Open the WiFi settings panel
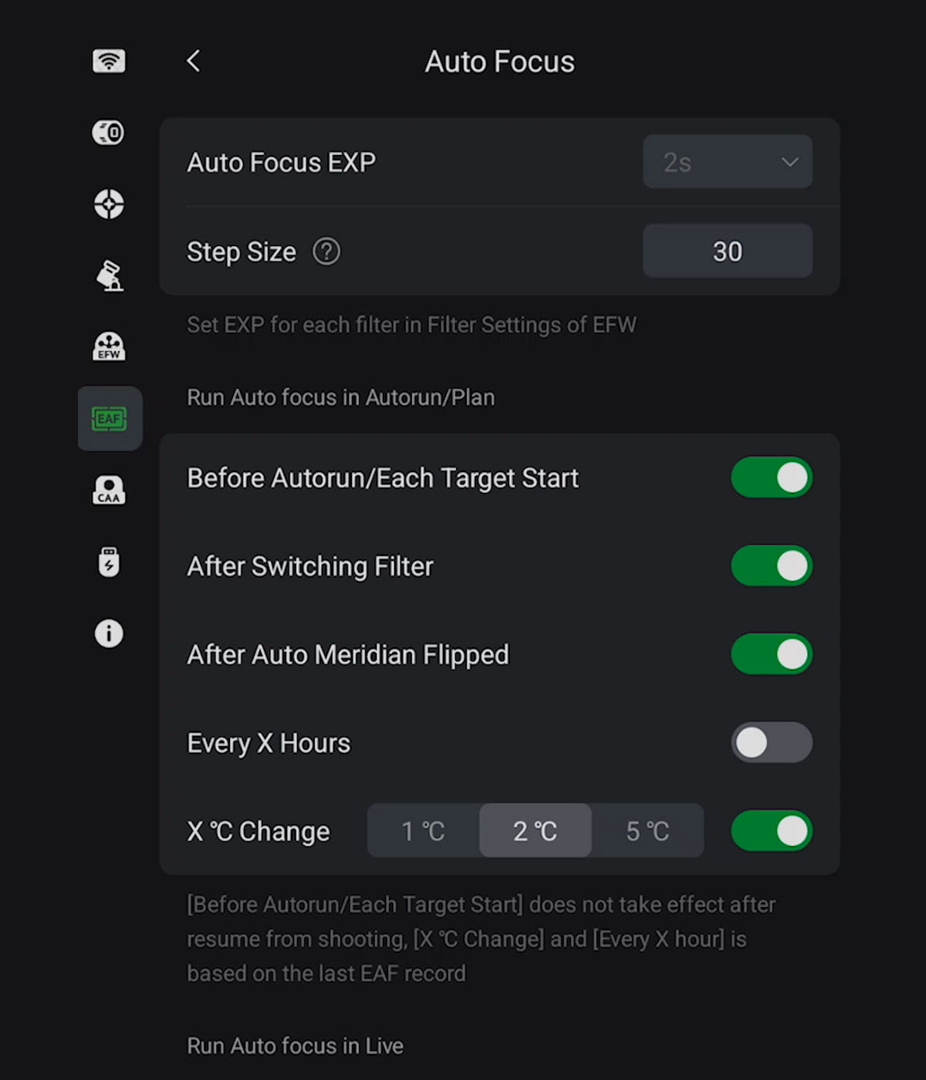 click(x=108, y=61)
